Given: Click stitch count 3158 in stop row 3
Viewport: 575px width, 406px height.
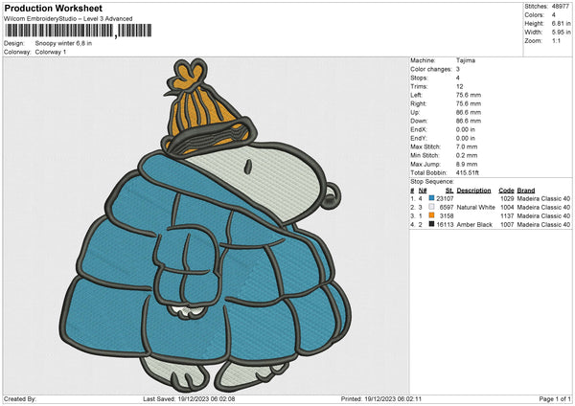Looking at the screenshot, I should point(447,215).
